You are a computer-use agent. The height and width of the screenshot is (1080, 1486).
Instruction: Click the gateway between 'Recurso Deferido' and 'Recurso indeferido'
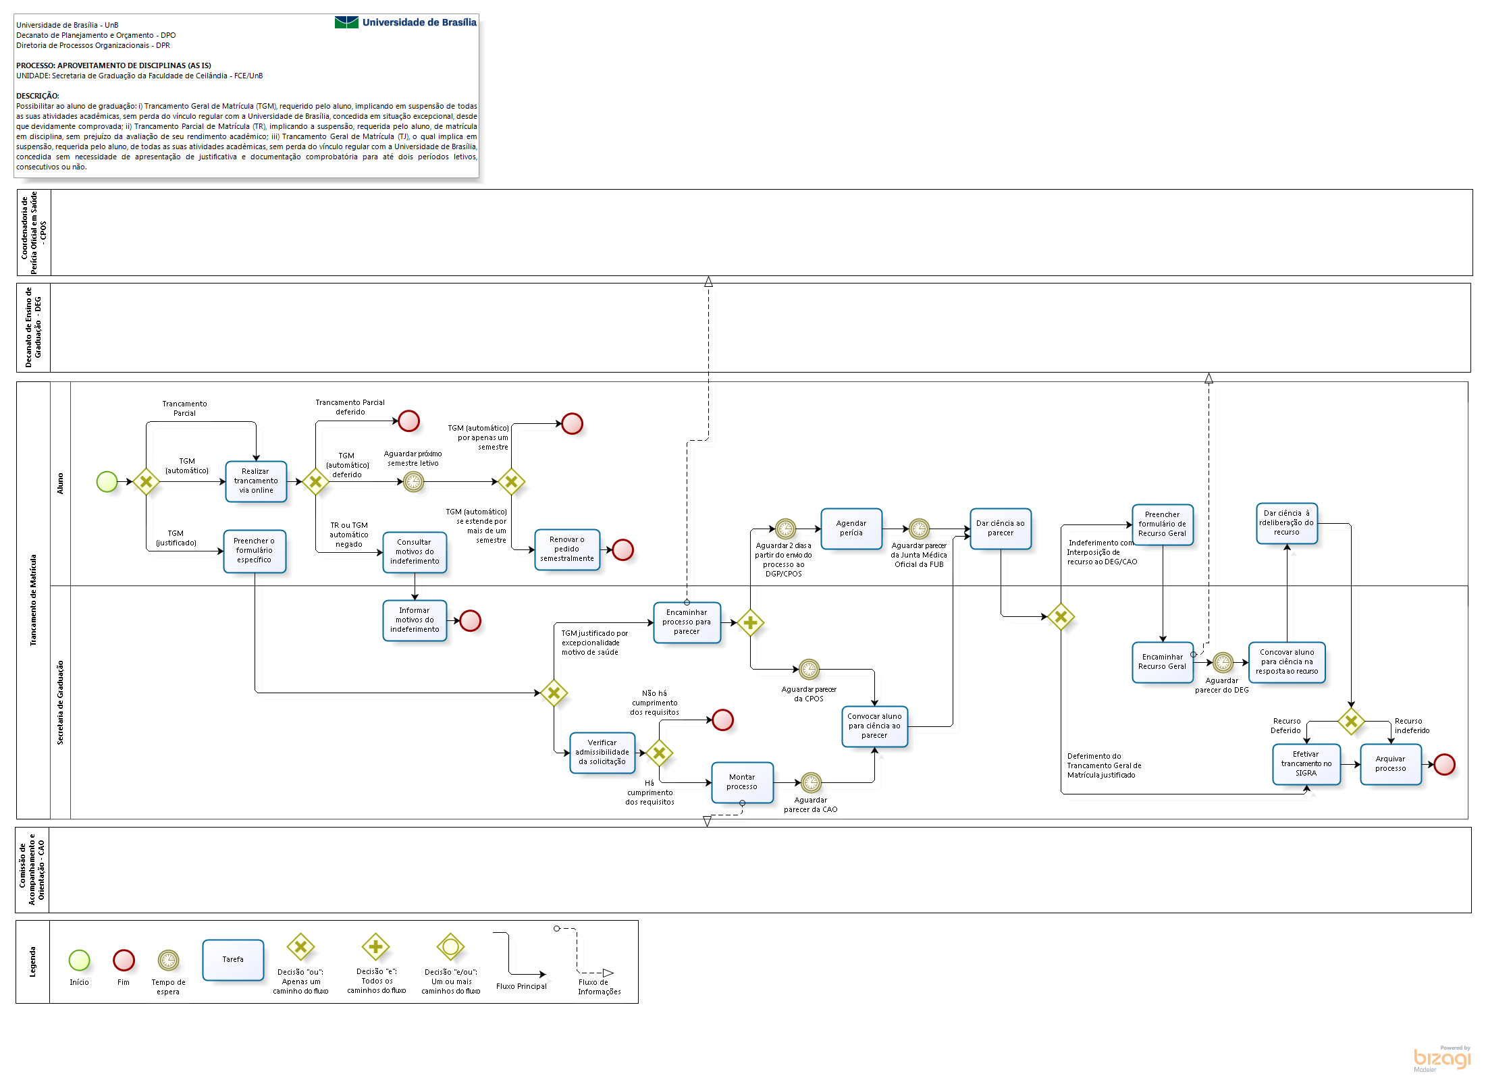pos(1351,721)
